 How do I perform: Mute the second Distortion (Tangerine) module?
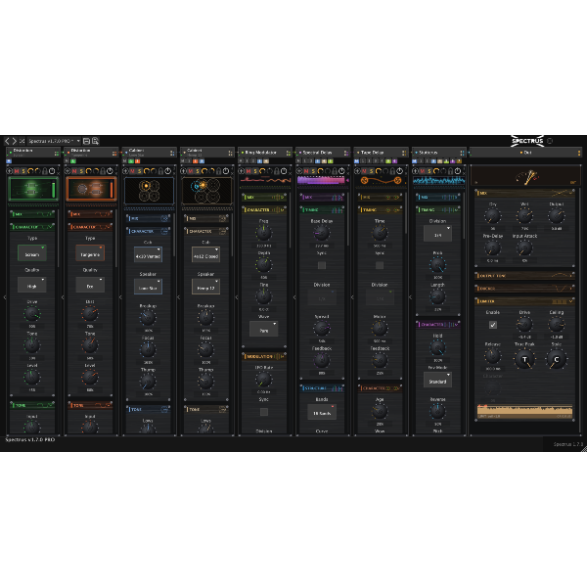point(74,171)
